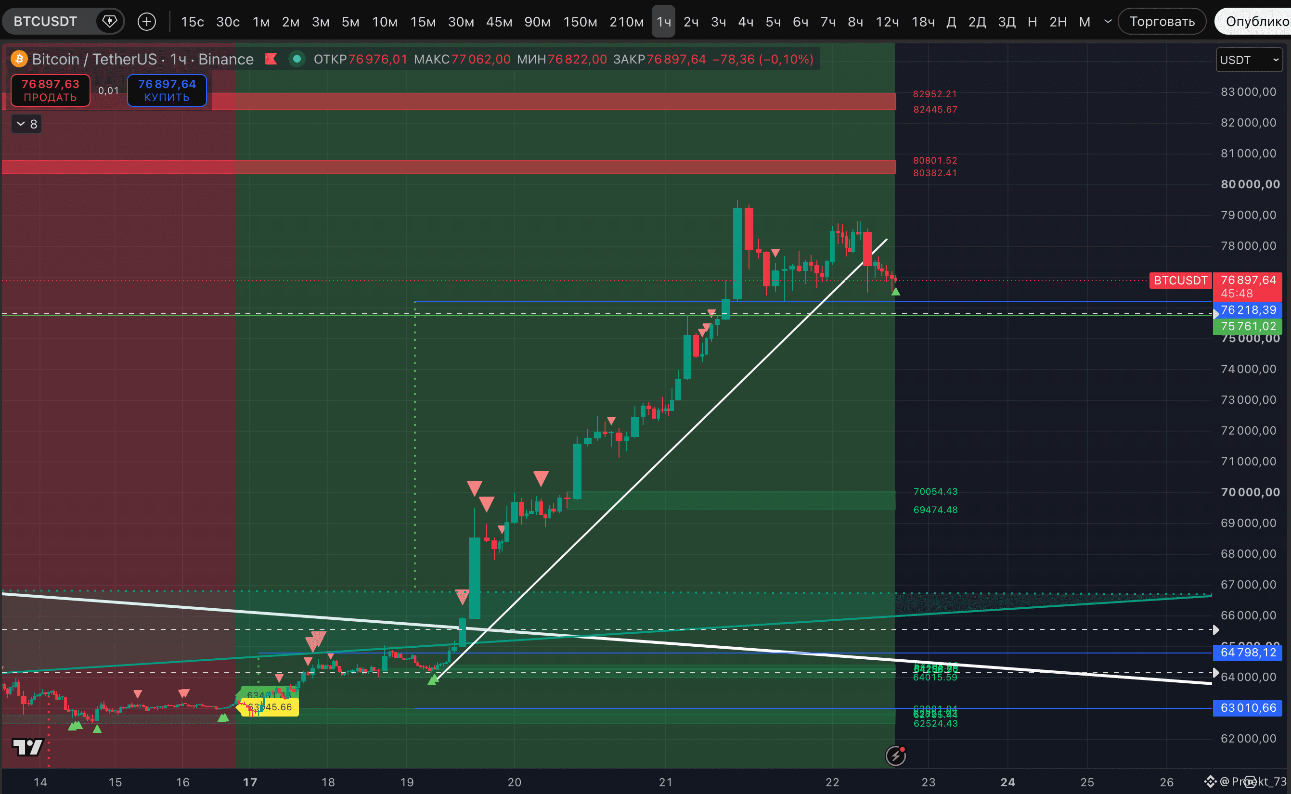Click the TradingView logo
Image resolution: width=1291 pixels, height=794 pixels.
(x=27, y=747)
